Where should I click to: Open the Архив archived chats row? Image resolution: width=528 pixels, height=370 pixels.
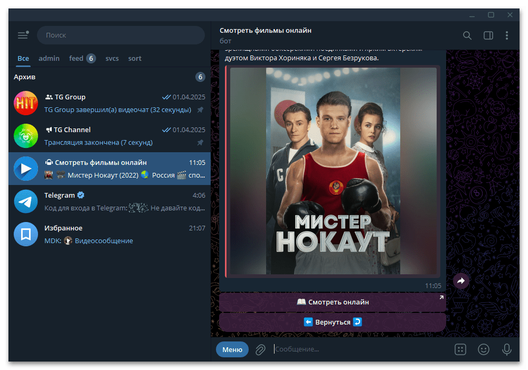[x=109, y=77]
